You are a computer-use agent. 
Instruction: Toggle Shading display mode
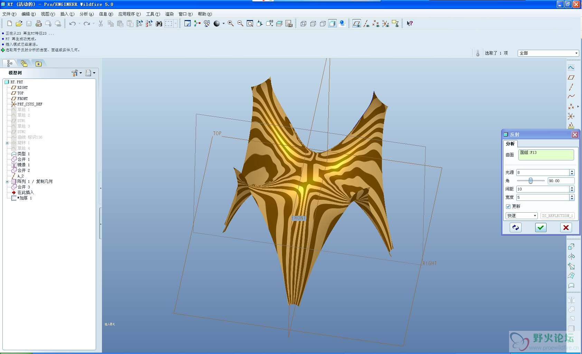pos(332,24)
